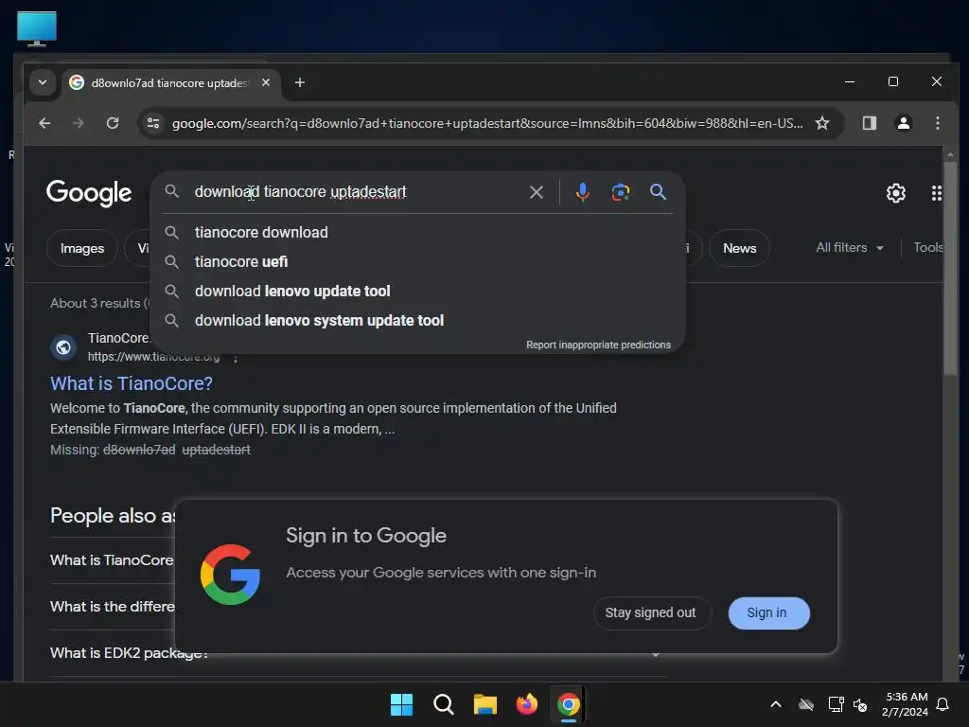The height and width of the screenshot is (727, 969).
Task: Click the page vertical scrollbar
Action: 950,269
